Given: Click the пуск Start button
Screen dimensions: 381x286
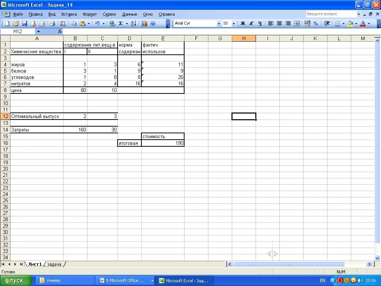Looking at the screenshot, I should 16,281.
